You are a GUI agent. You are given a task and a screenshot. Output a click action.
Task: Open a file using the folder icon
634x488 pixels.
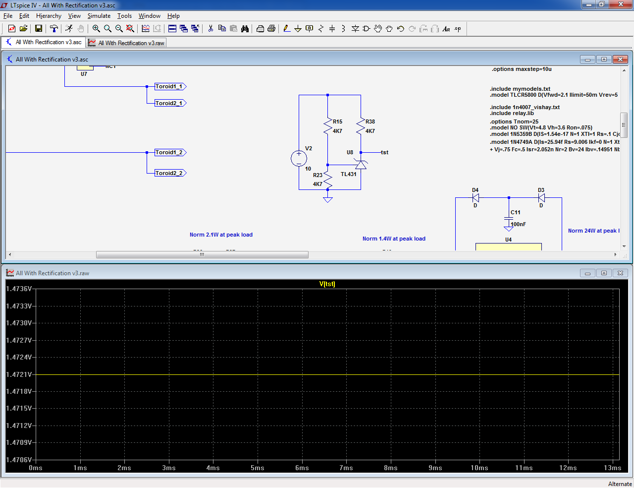(23, 29)
